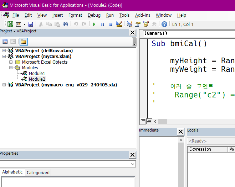This screenshot has width=235, height=187.
Task: Click Expression column header in Locals
Action: [x=208, y=149]
